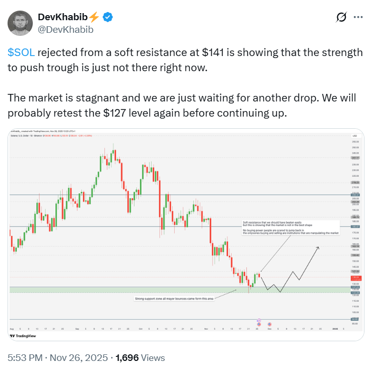Open the three-dot More options menu
373x368 pixels.
[358, 17]
